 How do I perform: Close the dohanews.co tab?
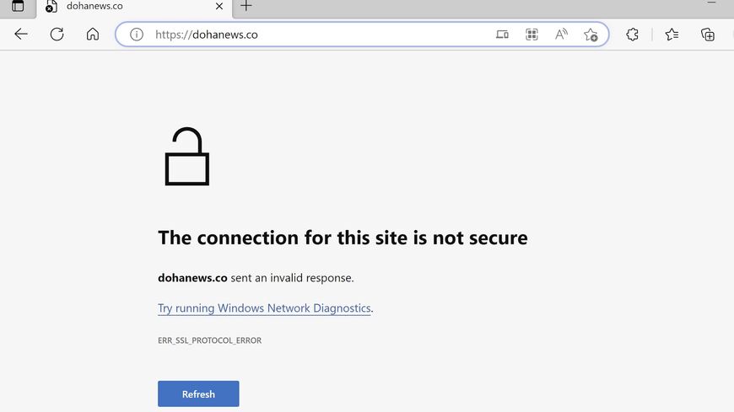(220, 6)
